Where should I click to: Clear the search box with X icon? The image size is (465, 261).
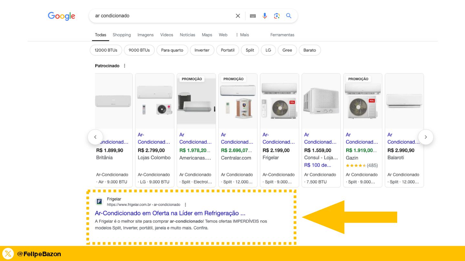pos(238,16)
